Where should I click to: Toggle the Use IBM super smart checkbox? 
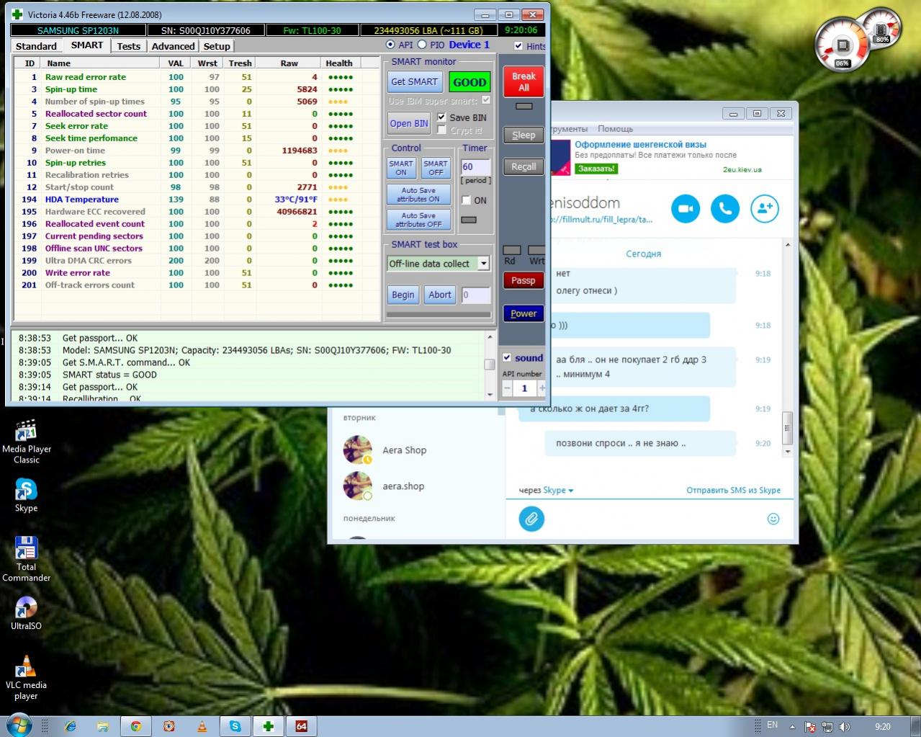coord(486,100)
